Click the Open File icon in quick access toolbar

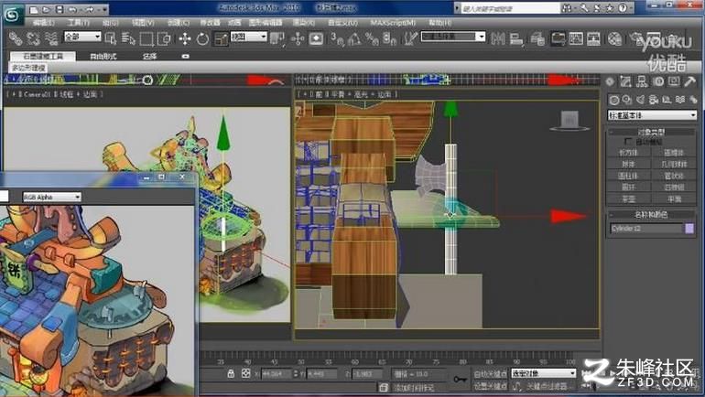47,9
